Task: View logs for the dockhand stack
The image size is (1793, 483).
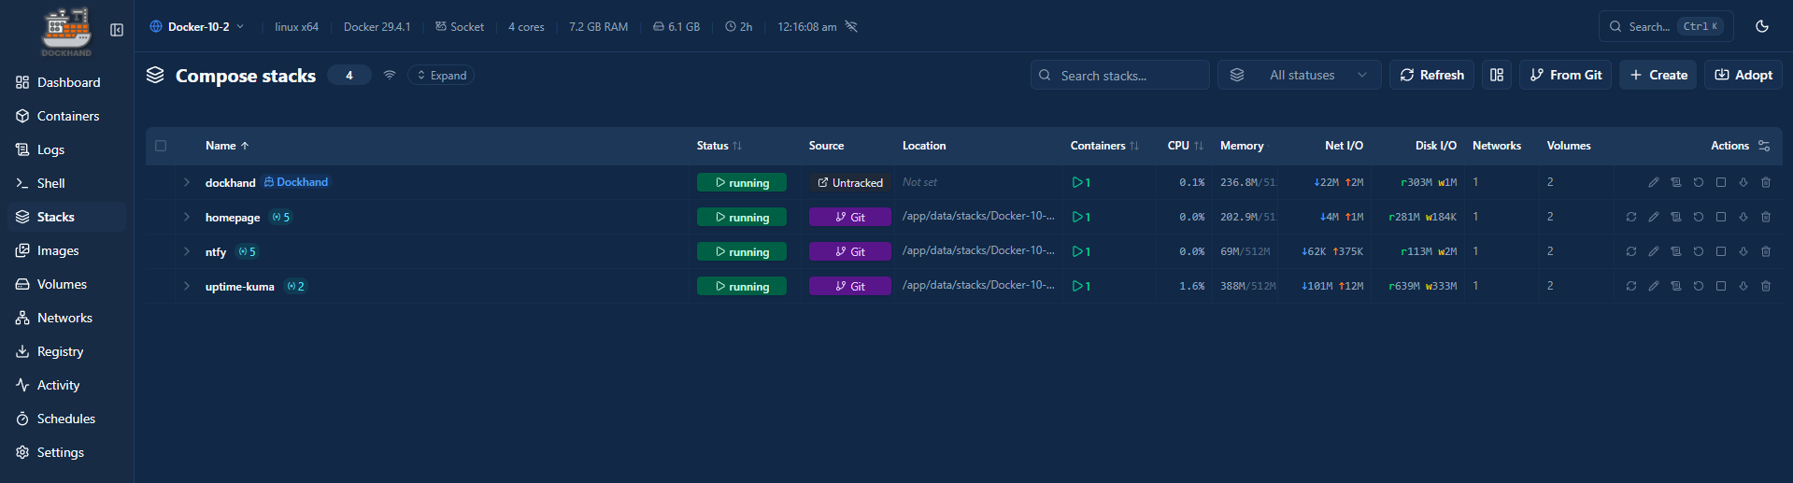Action: point(1676,182)
